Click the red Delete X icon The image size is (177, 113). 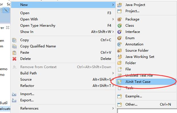point(14,59)
